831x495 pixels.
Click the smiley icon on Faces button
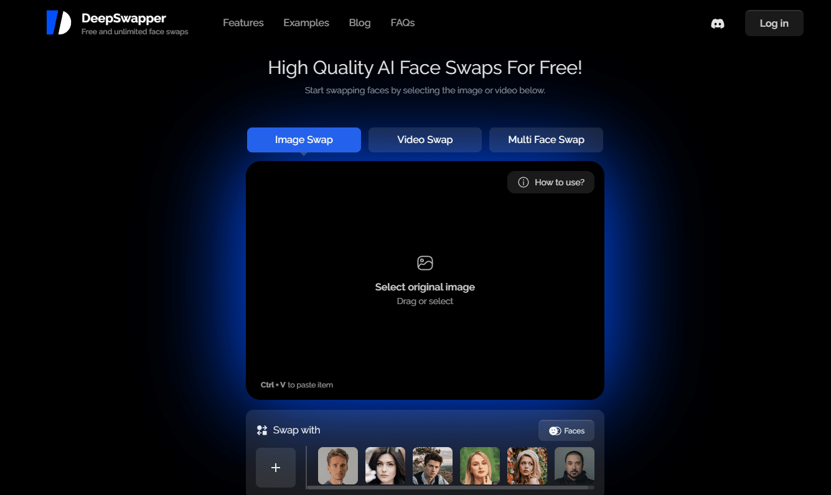(x=555, y=430)
